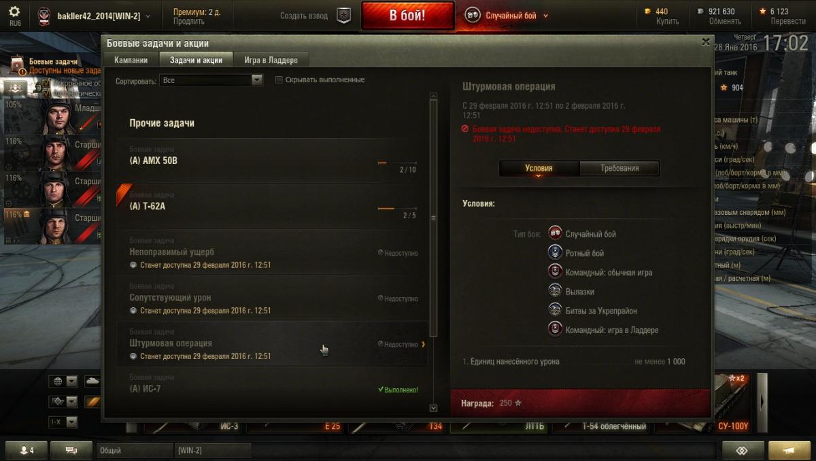Viewport: 816px width, 461px height.
Task: Click the clan emblem icon next to player name
Action: pos(44,16)
